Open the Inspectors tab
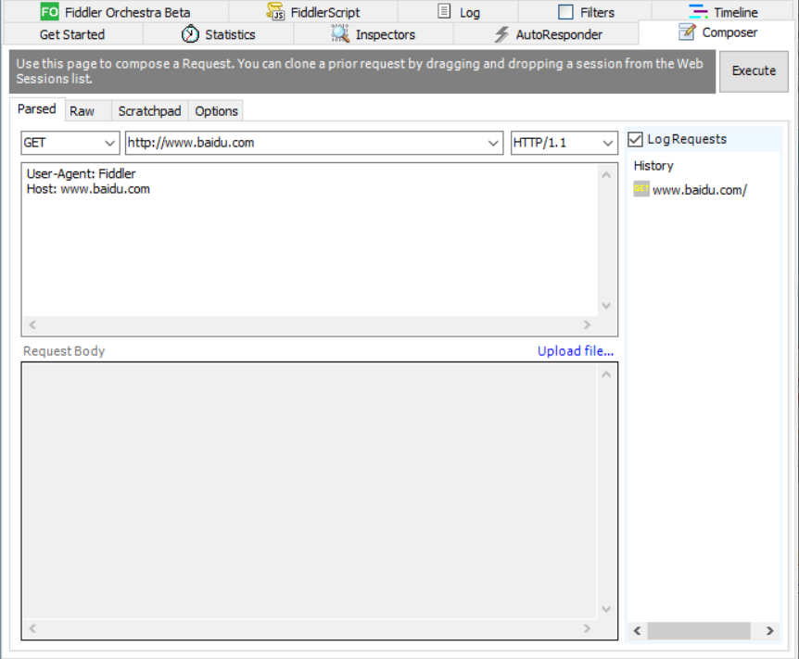799x659 pixels. 373,34
